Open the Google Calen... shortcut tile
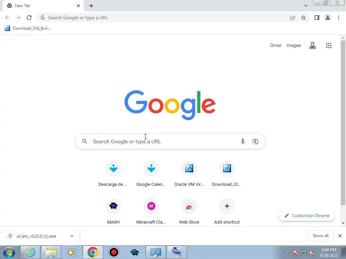 coord(151,174)
